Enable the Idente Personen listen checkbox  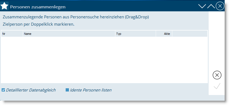click(x=67, y=90)
